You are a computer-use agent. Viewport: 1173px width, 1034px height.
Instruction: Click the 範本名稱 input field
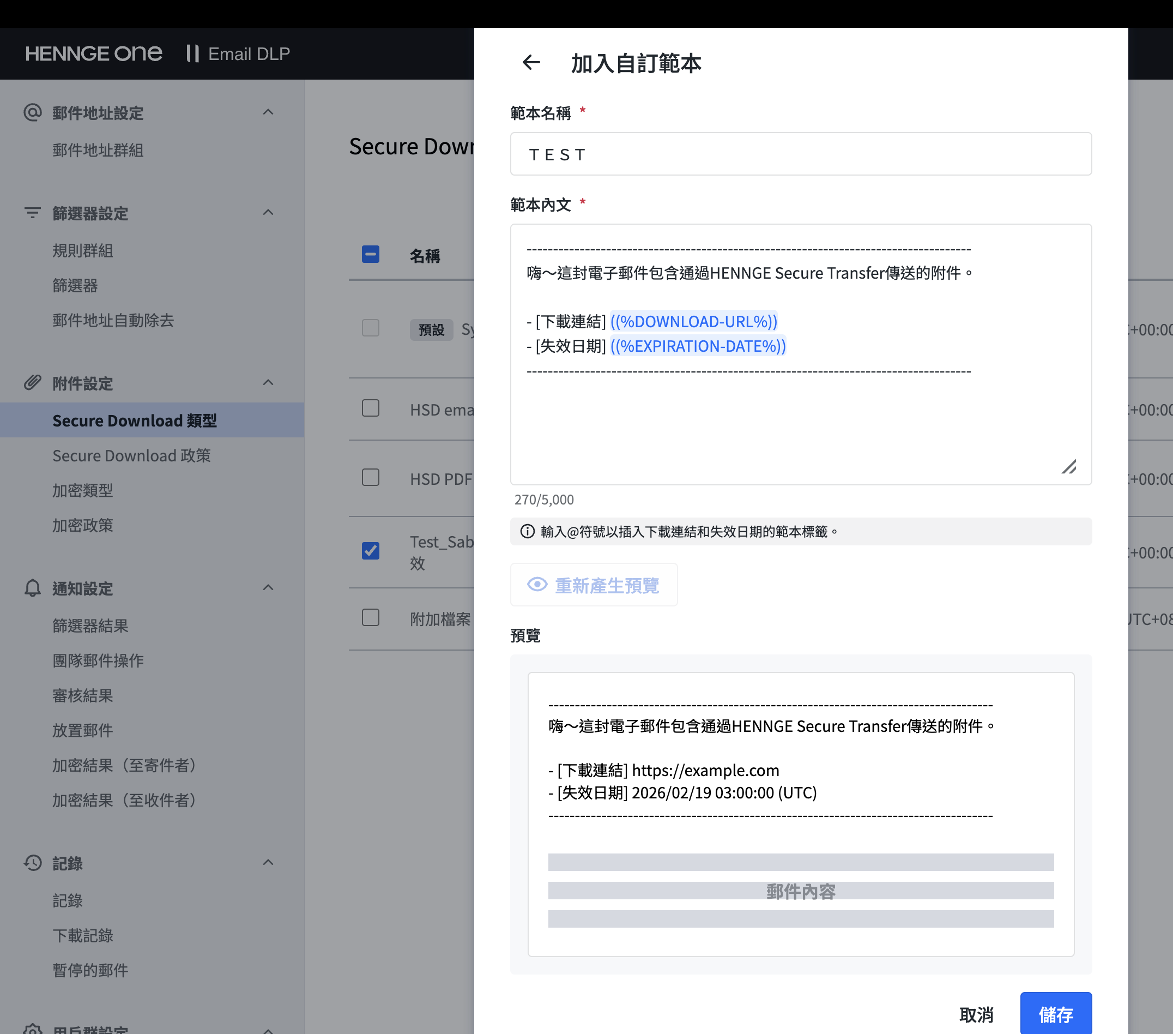coord(801,154)
